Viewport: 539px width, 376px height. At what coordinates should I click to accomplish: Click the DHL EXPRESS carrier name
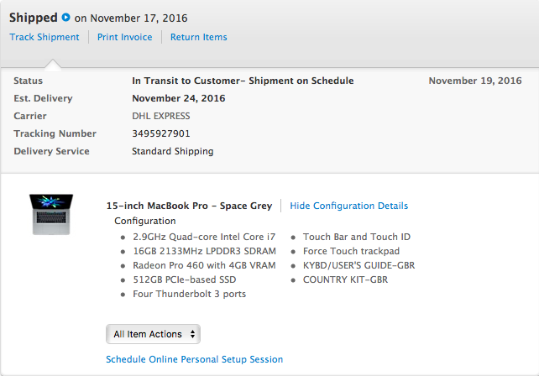161,116
